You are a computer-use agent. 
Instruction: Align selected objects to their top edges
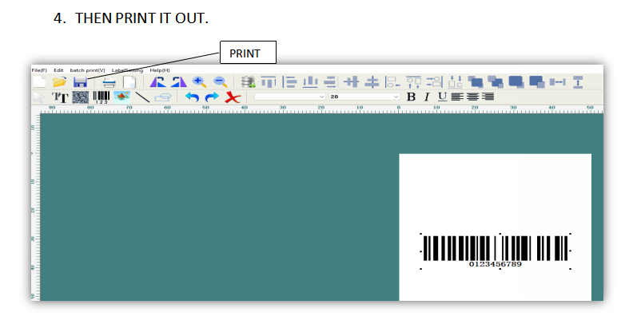tap(268, 82)
